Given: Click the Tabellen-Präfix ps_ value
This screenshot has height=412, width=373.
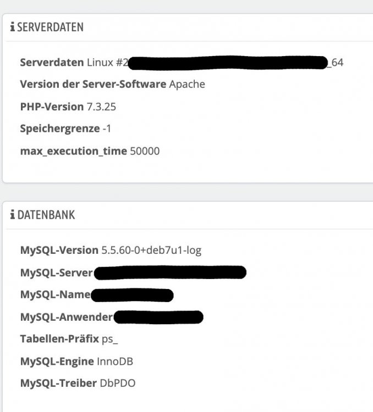Looking at the screenshot, I should 110,339.
